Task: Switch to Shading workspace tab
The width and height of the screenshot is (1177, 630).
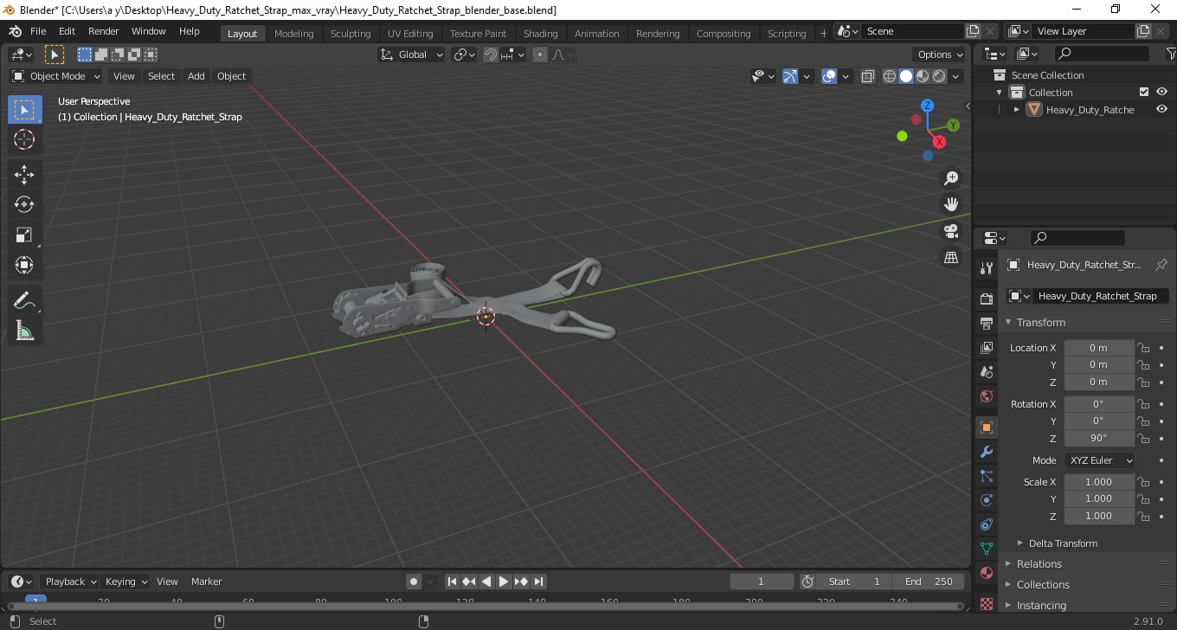Action: point(540,34)
